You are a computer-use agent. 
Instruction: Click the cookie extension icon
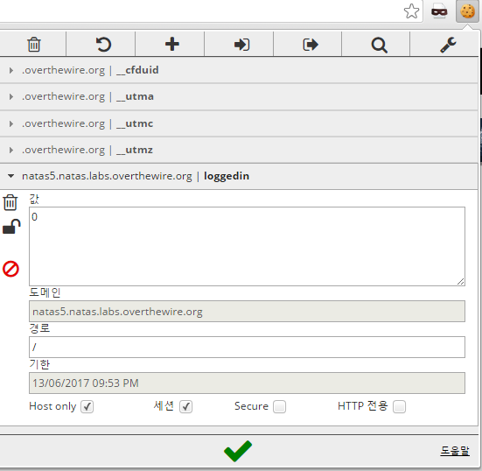[467, 11]
